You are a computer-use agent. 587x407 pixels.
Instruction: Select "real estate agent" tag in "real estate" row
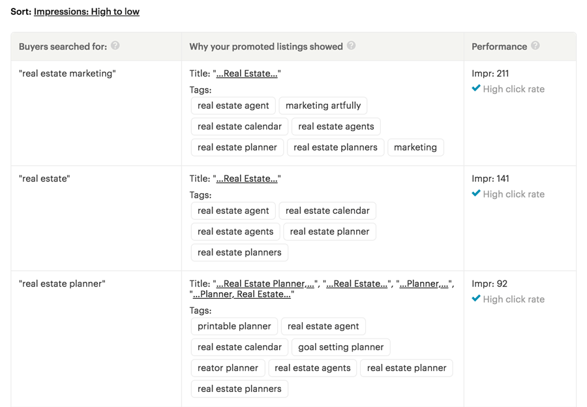(233, 211)
